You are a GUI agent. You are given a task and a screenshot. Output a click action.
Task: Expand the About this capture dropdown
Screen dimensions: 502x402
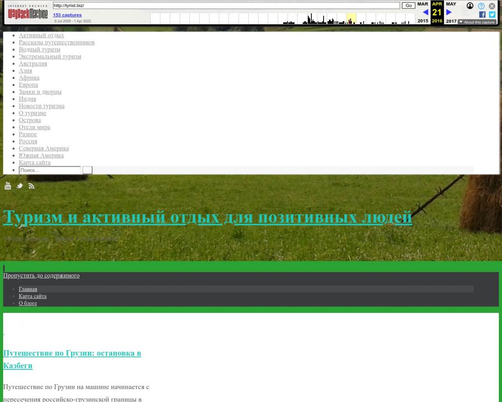[x=476, y=22]
